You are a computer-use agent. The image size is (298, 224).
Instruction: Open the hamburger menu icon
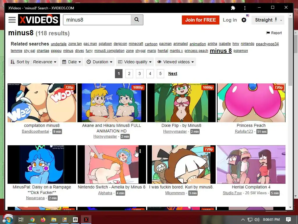click(12, 20)
